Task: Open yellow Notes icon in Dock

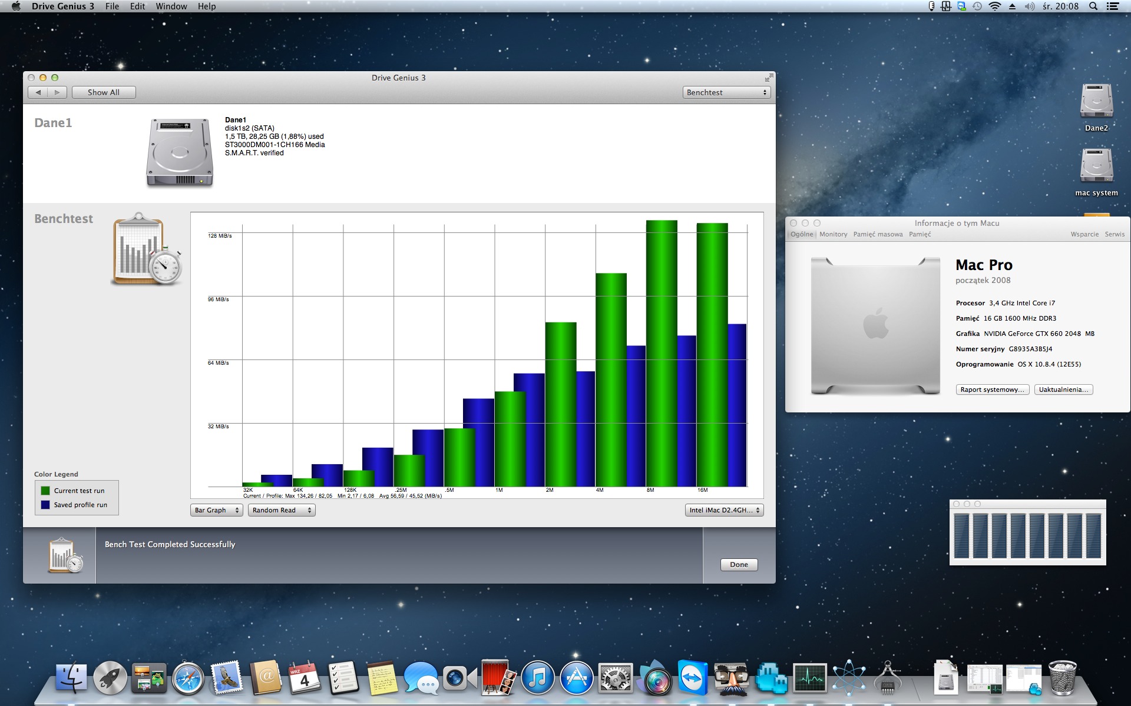Action: (382, 678)
